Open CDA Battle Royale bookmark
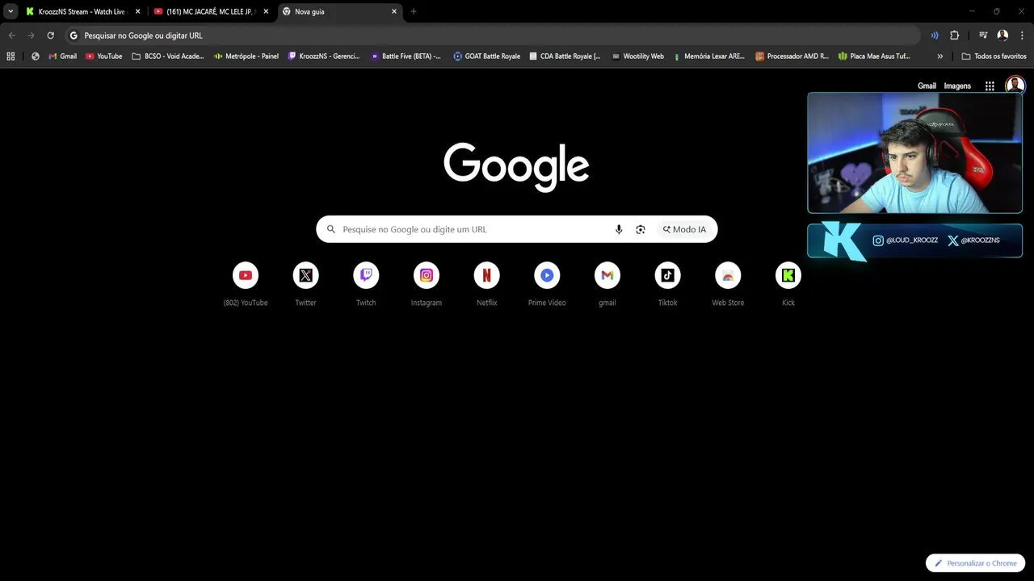1034x581 pixels. click(565, 56)
